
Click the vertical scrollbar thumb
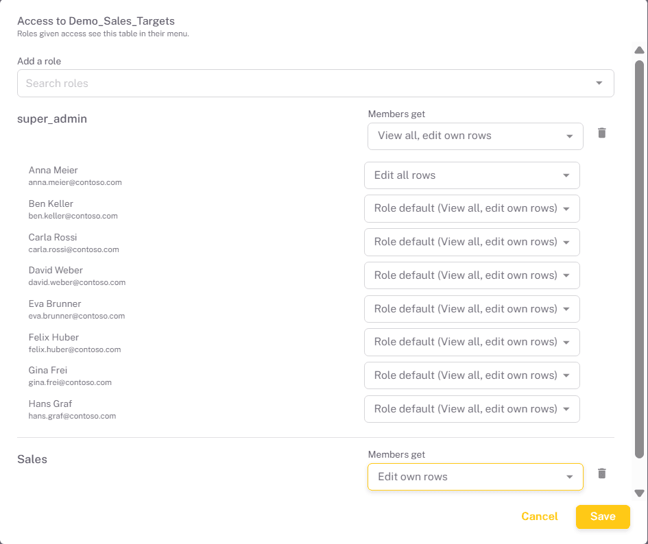click(639, 260)
